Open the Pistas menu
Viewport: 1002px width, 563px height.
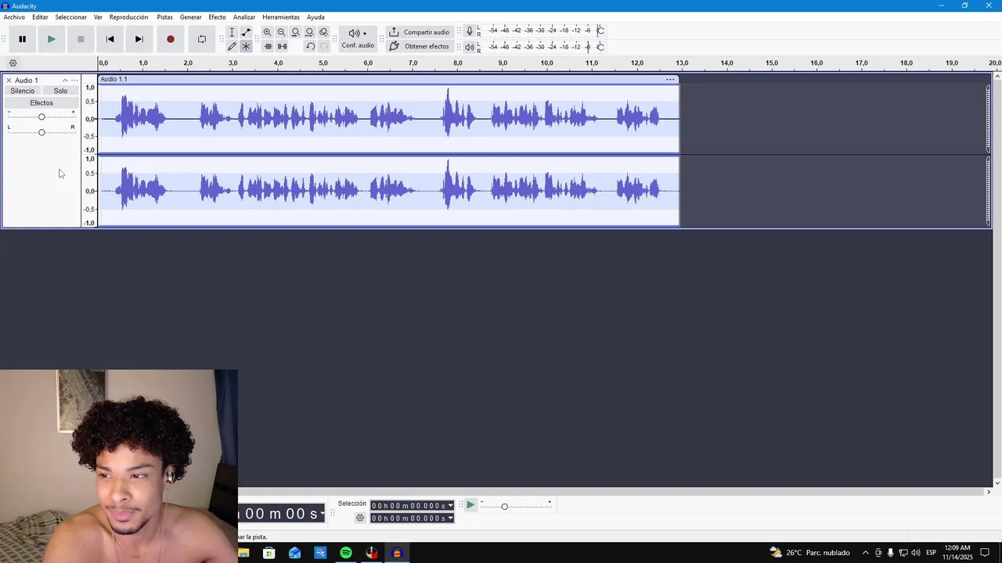pos(164,17)
